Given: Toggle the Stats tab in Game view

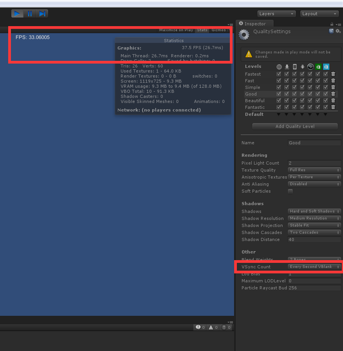Looking at the screenshot, I should click(x=202, y=30).
